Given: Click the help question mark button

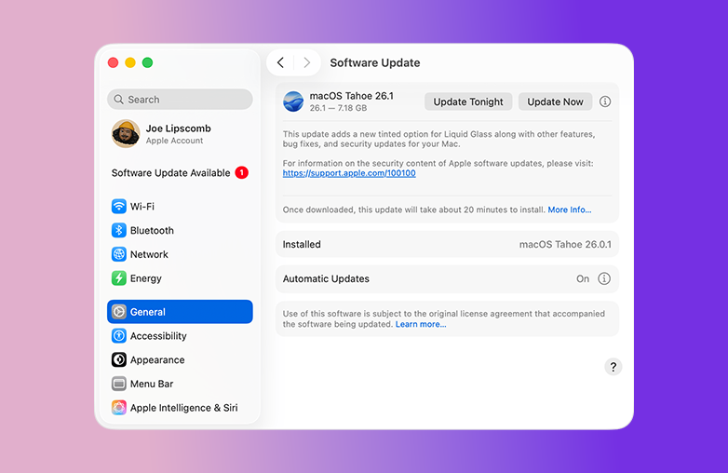Looking at the screenshot, I should 613,367.
